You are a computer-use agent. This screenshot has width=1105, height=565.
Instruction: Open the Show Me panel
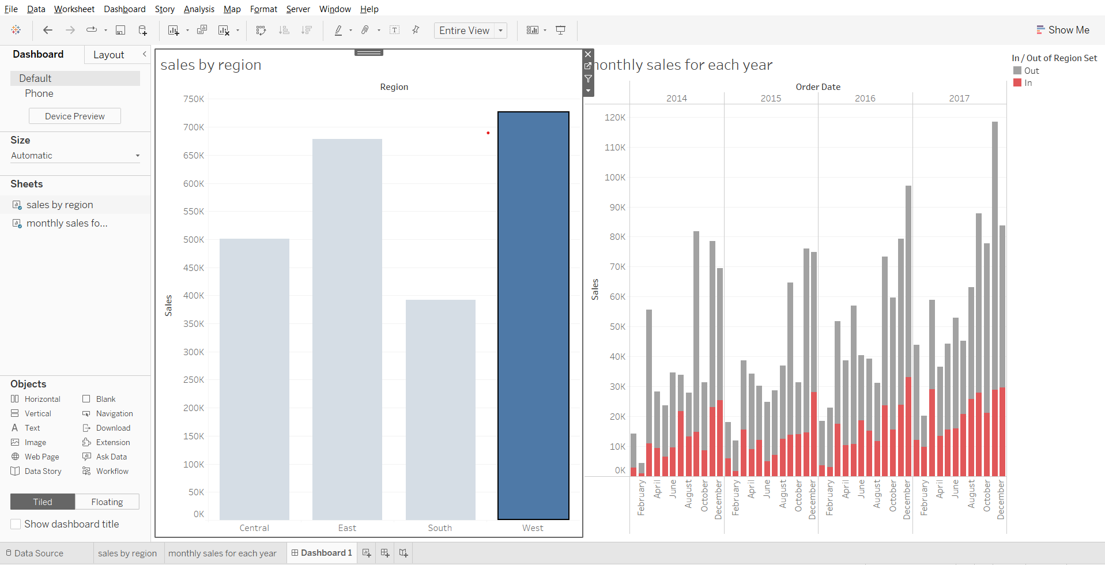point(1062,30)
